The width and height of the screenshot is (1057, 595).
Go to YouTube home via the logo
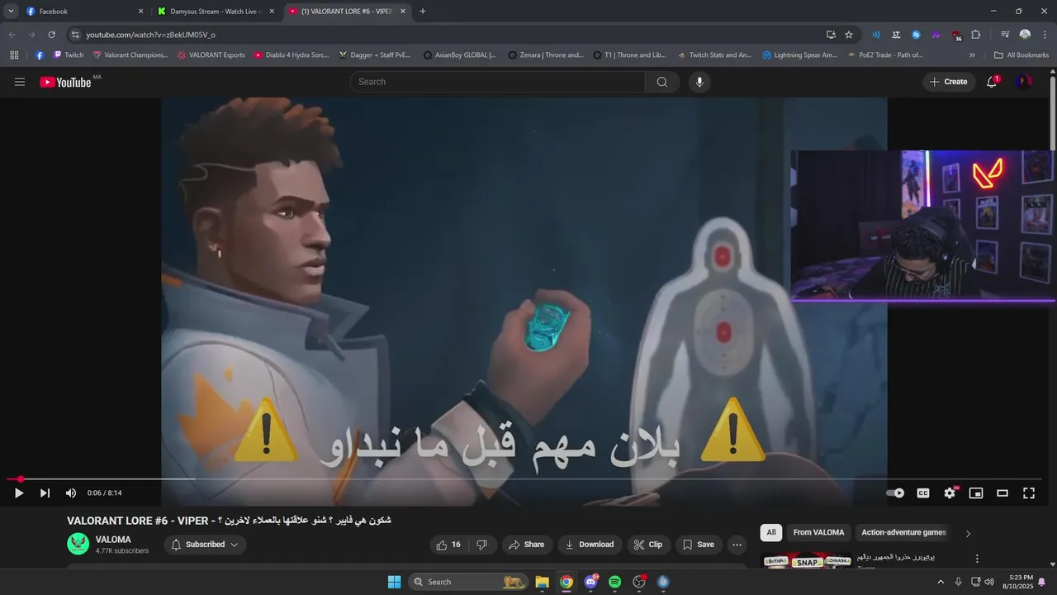pos(65,82)
